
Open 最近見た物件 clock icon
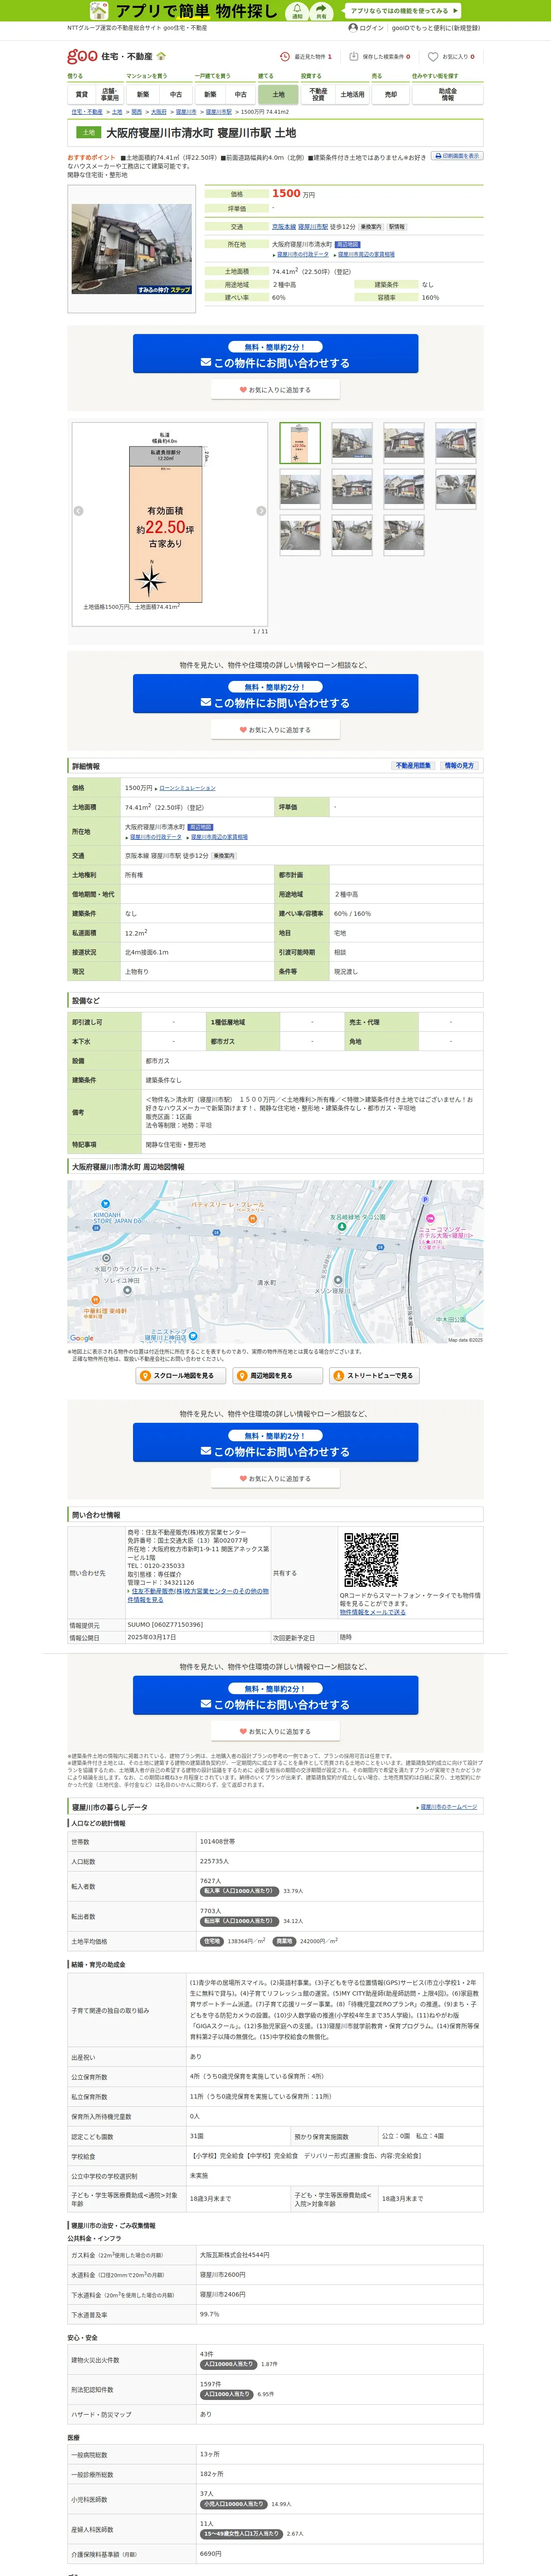(285, 57)
